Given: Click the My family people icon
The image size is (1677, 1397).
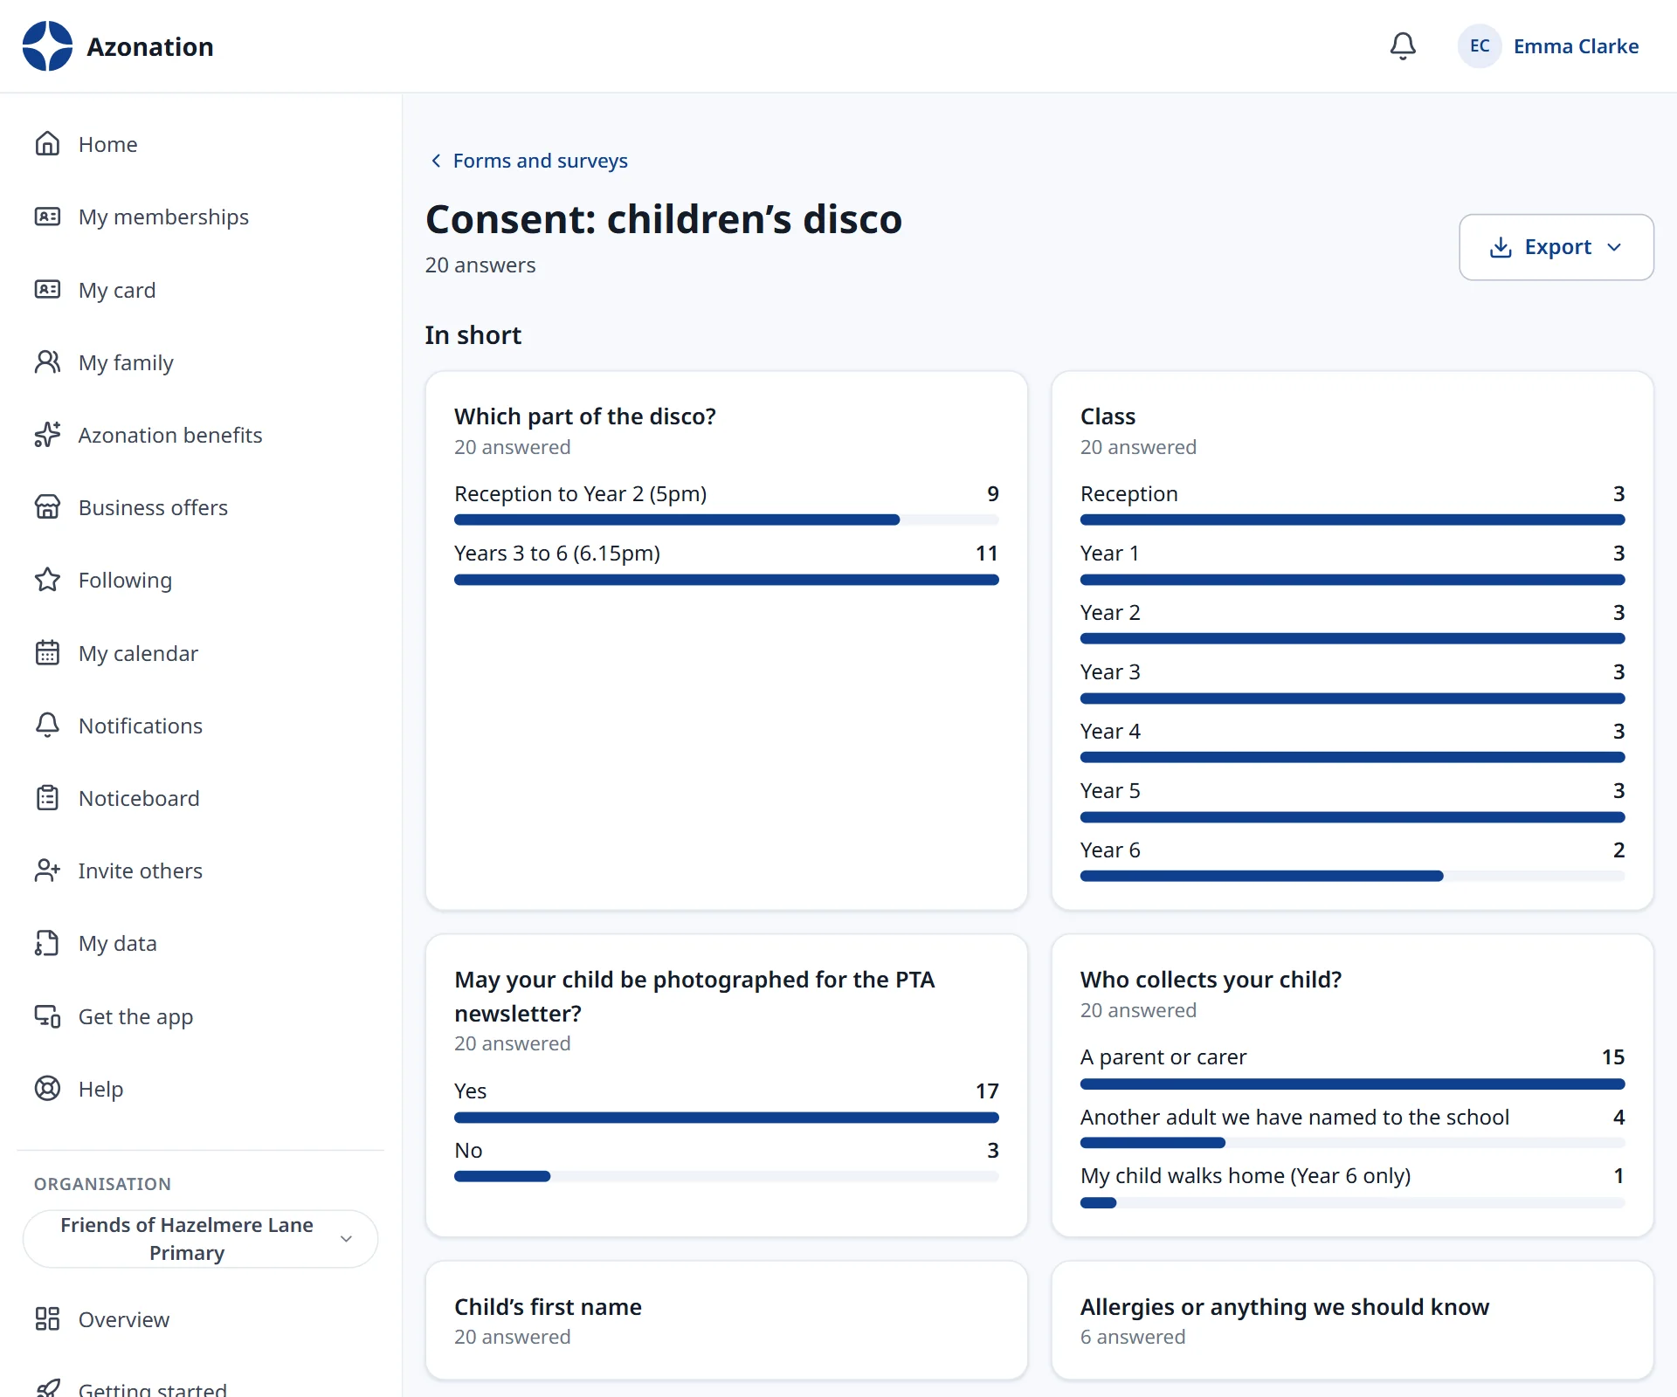Looking at the screenshot, I should (47, 362).
